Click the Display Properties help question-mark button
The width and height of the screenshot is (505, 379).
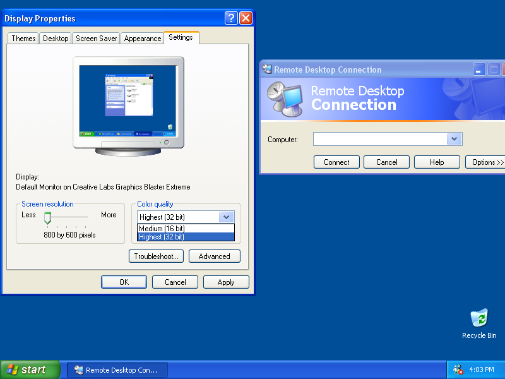[231, 18]
